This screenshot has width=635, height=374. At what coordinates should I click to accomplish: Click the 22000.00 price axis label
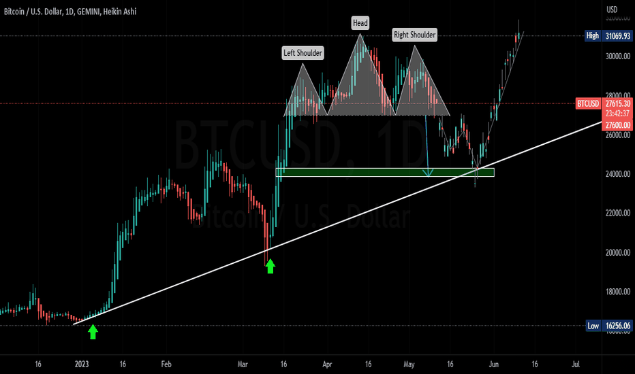617,213
